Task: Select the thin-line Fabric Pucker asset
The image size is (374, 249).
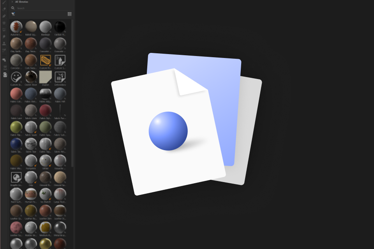Action: coord(60,110)
